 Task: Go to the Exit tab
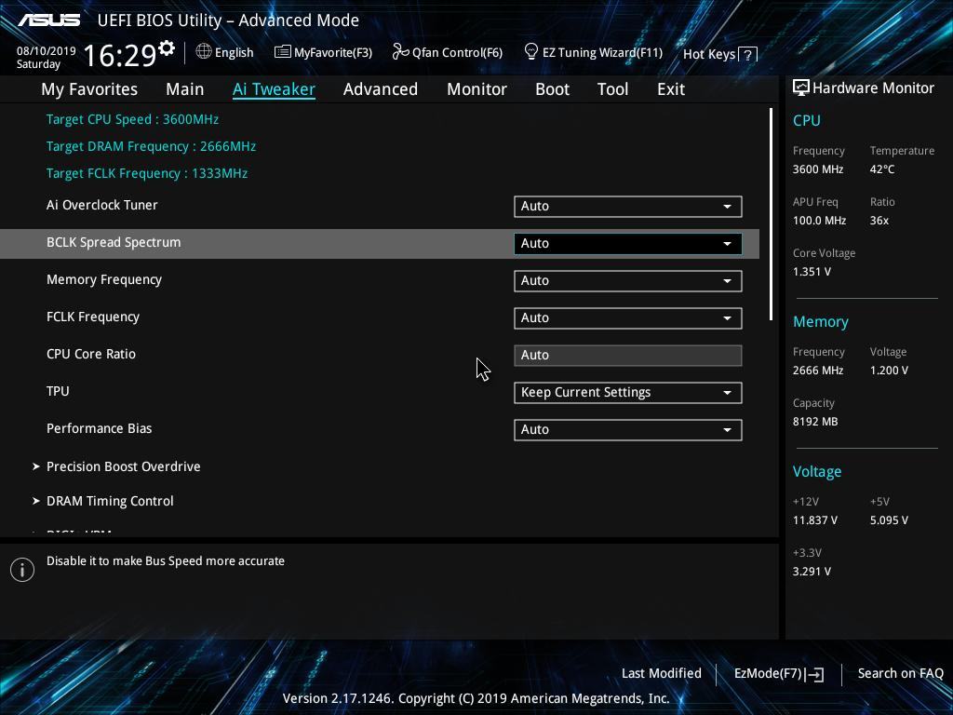point(671,89)
